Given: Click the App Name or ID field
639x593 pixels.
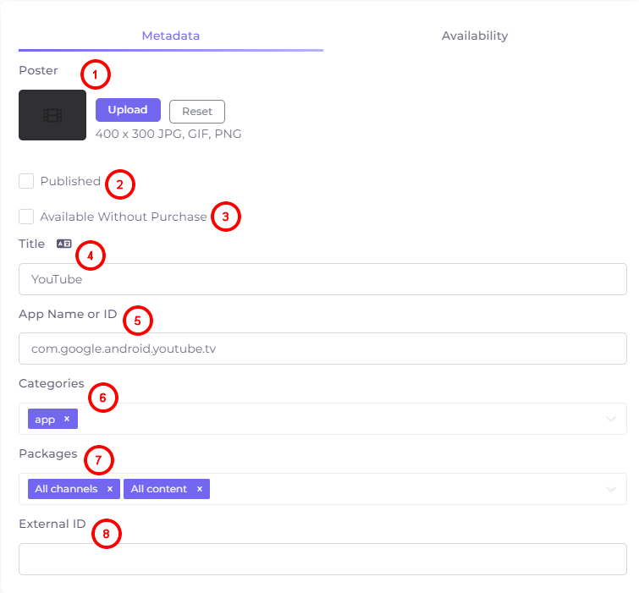Looking at the screenshot, I should click(322, 349).
